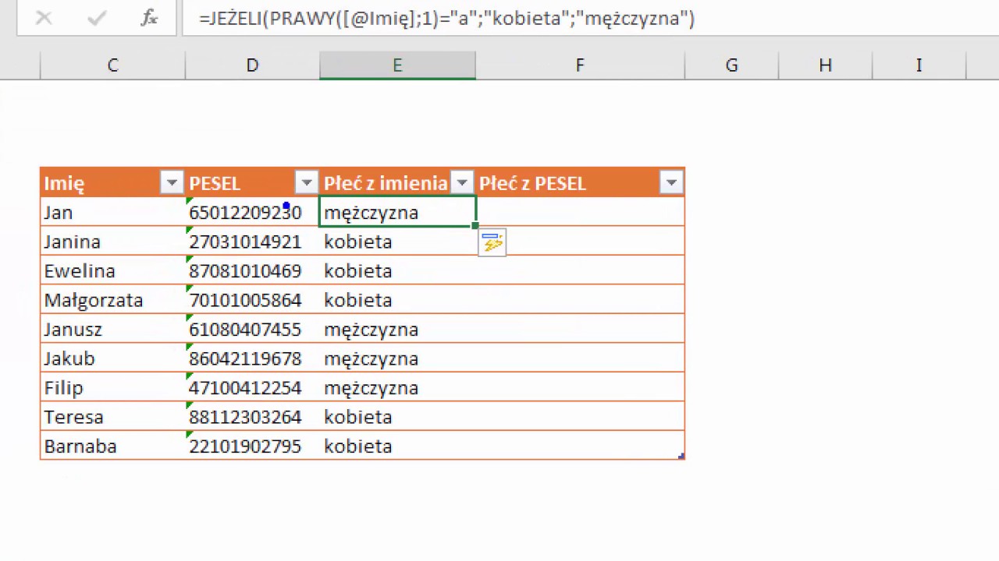Image resolution: width=999 pixels, height=561 pixels.
Task: Select column I header
Action: point(919,65)
